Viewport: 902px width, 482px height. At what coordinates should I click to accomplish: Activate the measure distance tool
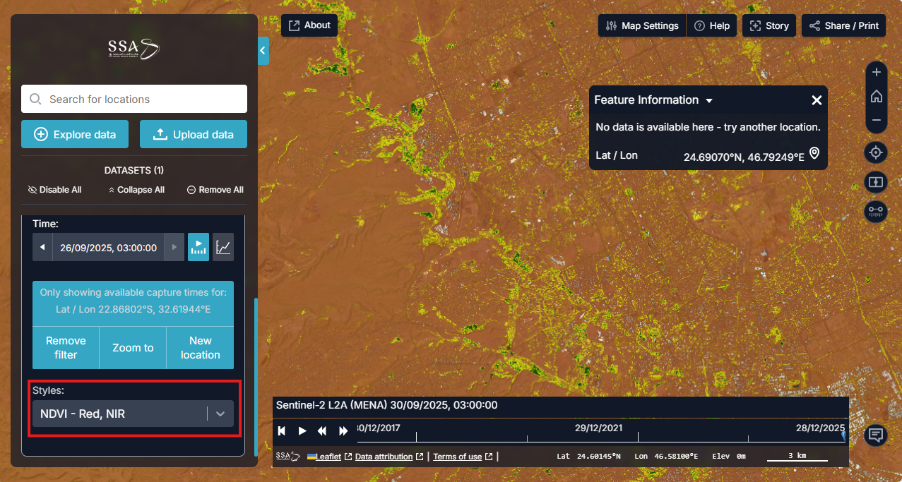pyautogui.click(x=876, y=210)
